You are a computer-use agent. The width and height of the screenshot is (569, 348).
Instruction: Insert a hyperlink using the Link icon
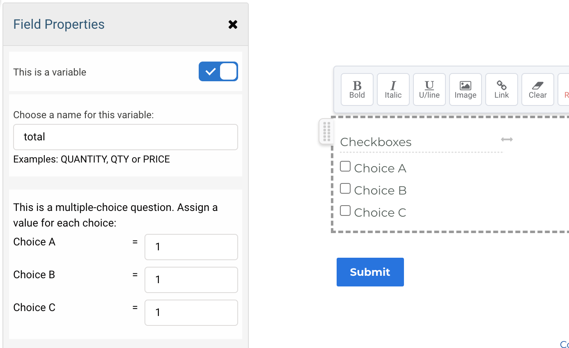501,89
